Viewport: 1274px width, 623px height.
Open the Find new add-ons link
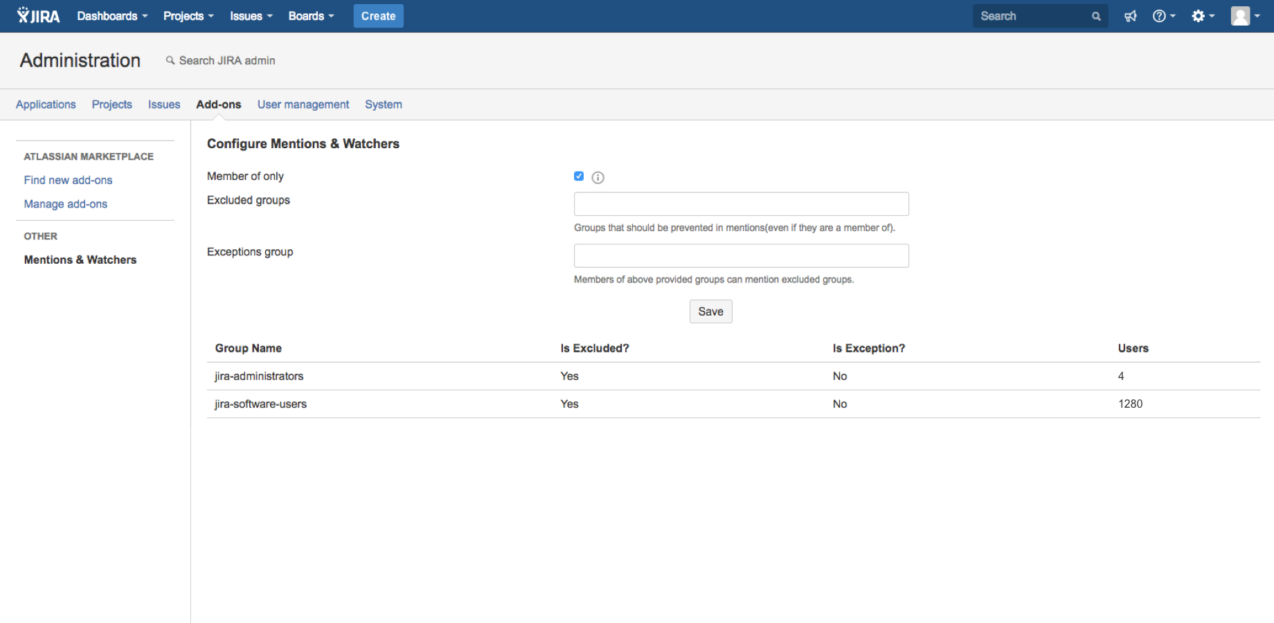point(68,180)
